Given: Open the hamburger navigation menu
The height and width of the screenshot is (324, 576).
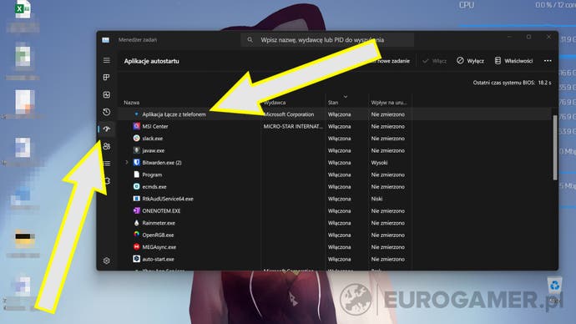Looking at the screenshot, I should coord(107,60).
